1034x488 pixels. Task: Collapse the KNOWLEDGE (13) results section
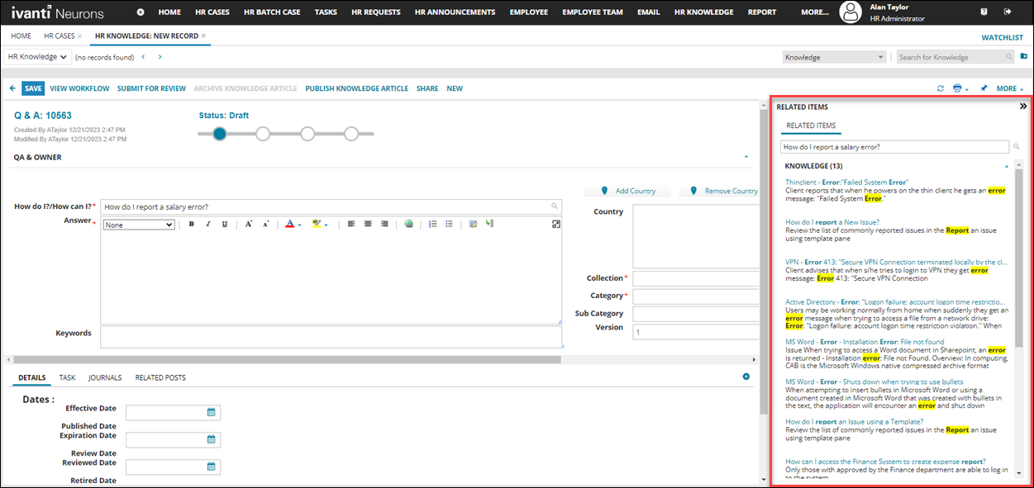tap(1006, 166)
